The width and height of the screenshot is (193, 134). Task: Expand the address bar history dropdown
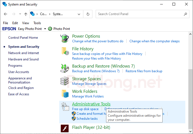click(x=79, y=14)
